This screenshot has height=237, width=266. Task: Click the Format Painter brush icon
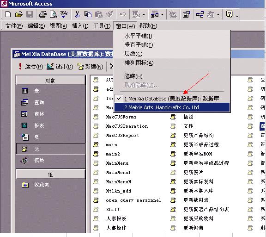tap(109, 14)
